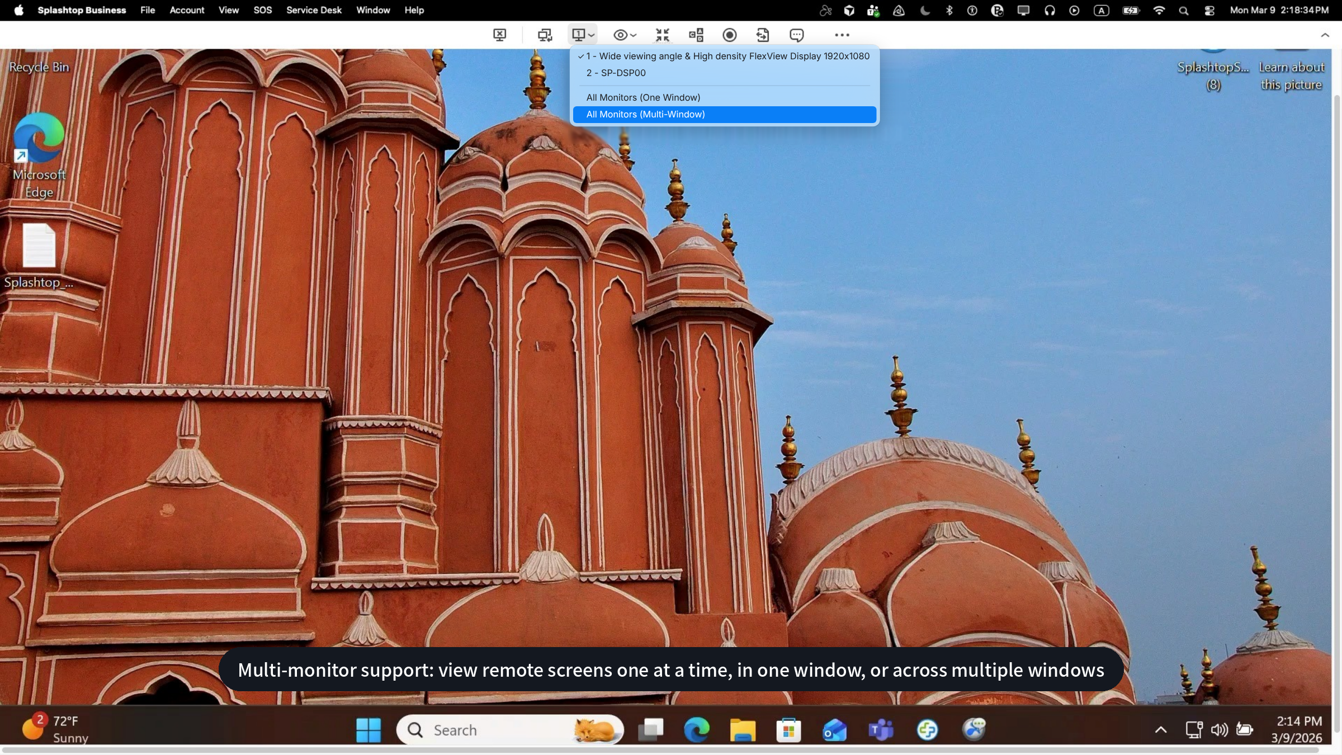Open the Help menu
1342x755 pixels.
[414, 10]
